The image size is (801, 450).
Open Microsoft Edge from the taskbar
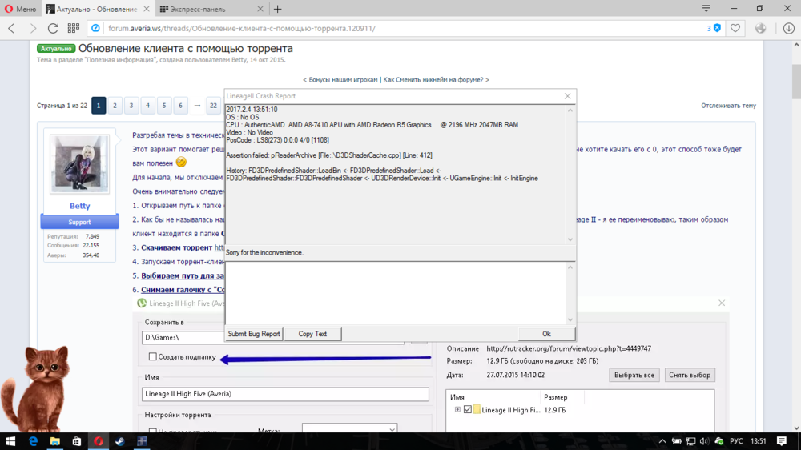click(34, 441)
